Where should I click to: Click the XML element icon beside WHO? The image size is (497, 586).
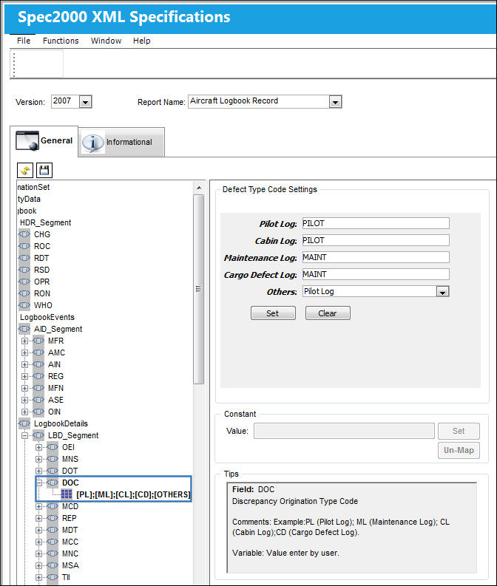click(24, 305)
